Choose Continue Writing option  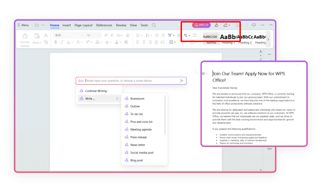pyautogui.click(x=96, y=91)
